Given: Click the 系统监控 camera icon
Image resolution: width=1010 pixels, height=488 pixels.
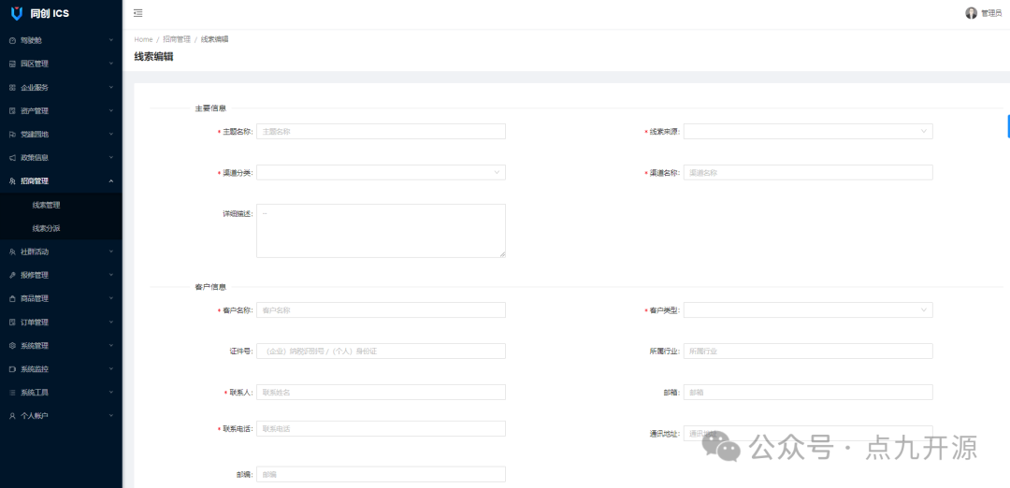Looking at the screenshot, I should pyautogui.click(x=12, y=369).
